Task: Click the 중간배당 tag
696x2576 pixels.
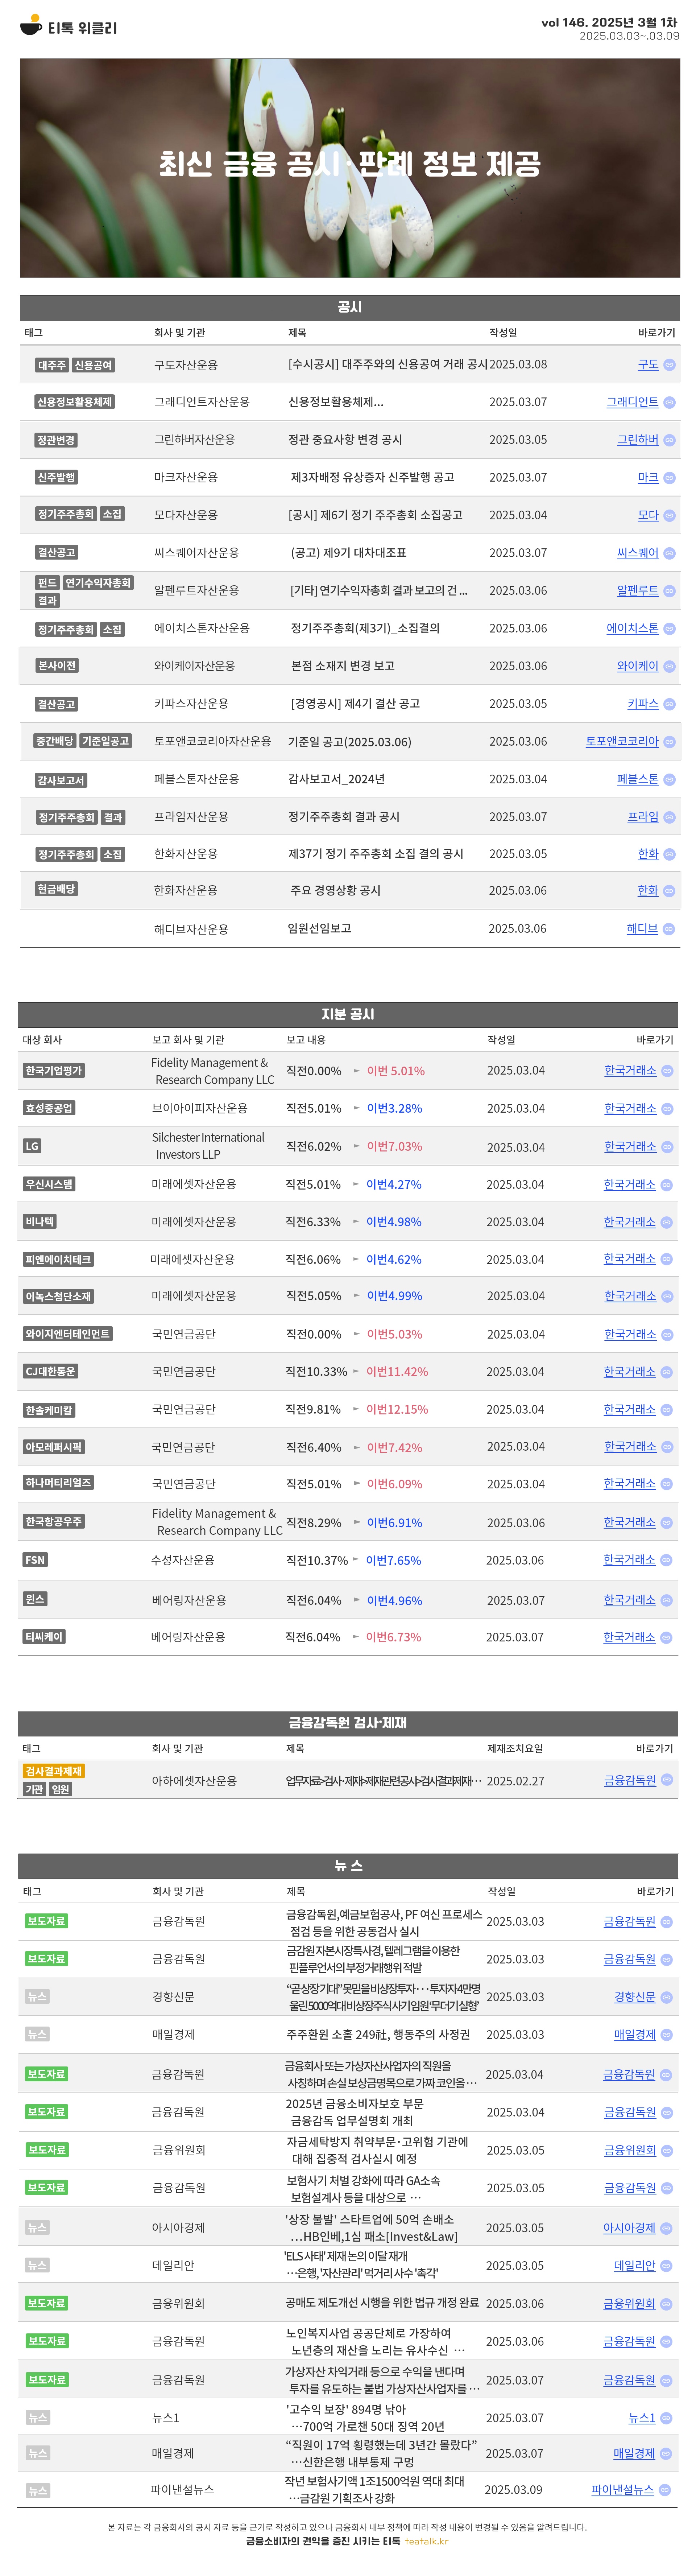Action: 55,741
